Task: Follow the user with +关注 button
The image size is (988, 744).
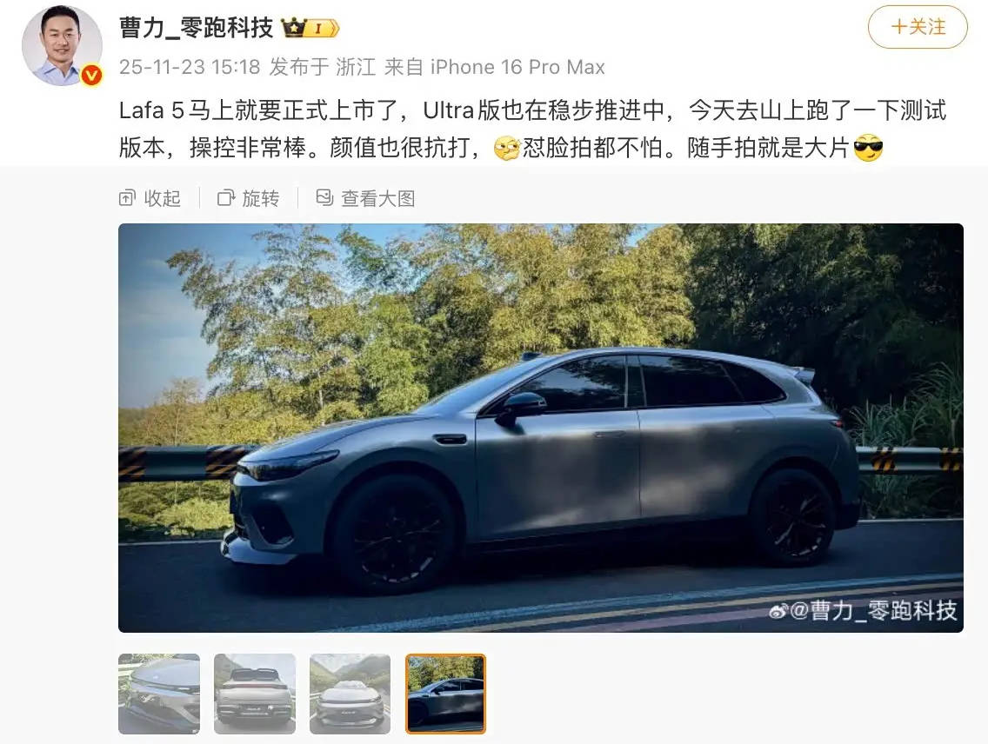Action: (918, 26)
